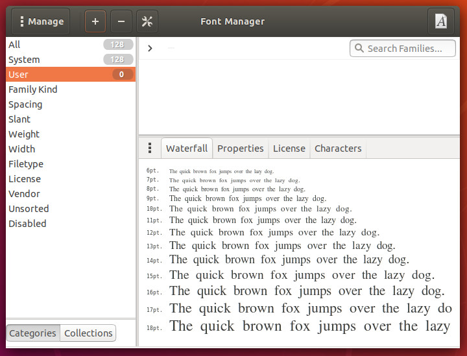The height and width of the screenshot is (356, 467).
Task: Switch to Categories view
Action: 32,333
